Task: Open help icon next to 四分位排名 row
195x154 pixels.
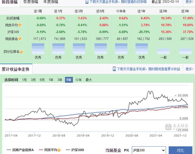Action: (21, 52)
